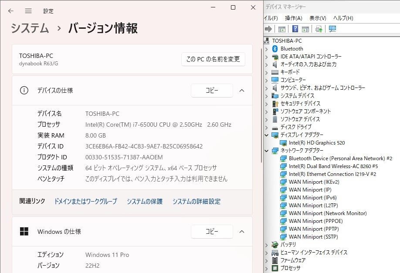Click the info icon beside デバイスの仕様
This screenshot has width=400, height=273.
tap(24, 90)
